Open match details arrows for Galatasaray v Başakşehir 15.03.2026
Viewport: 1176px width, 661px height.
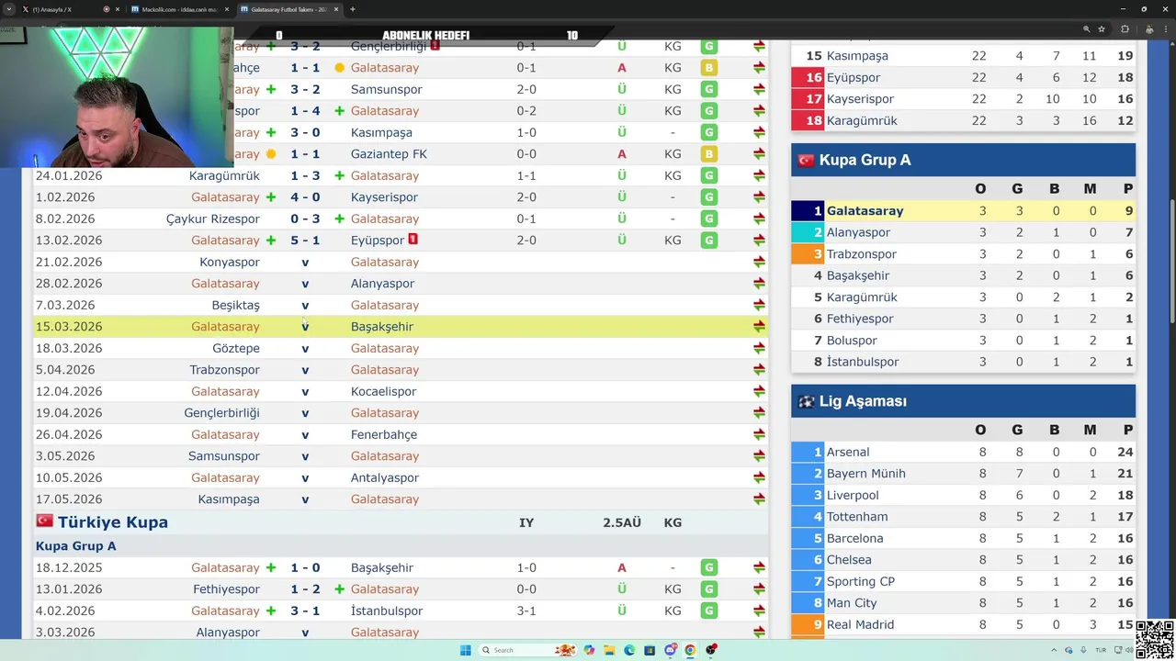tap(759, 327)
